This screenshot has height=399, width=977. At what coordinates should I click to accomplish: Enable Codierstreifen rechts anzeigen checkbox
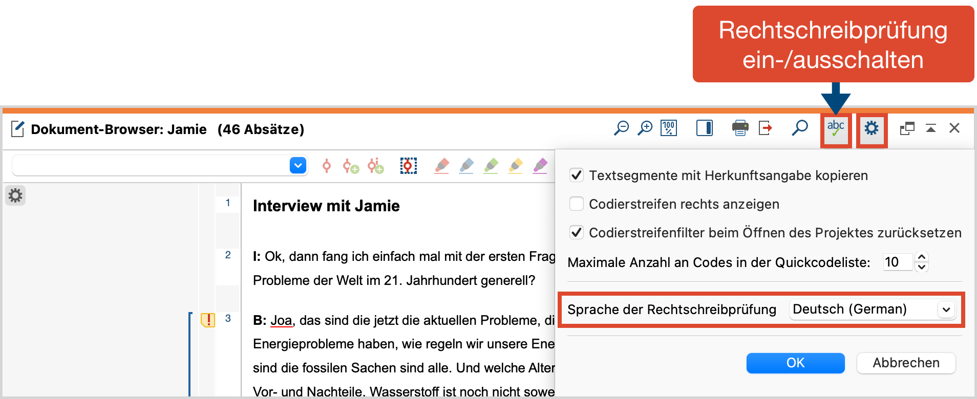577,204
